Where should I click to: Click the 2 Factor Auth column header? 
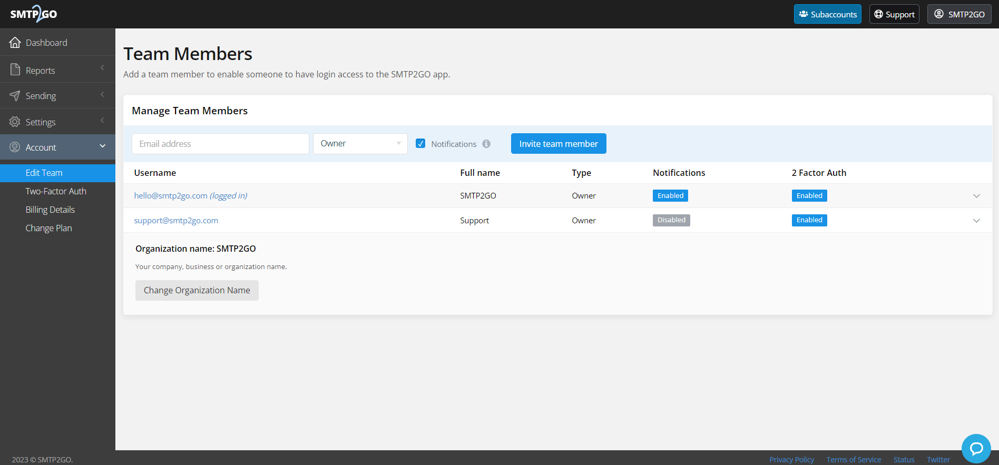tap(819, 173)
